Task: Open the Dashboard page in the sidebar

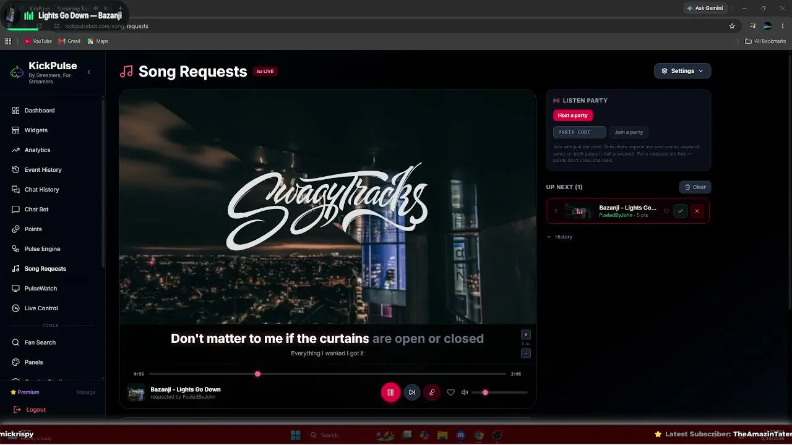Action: point(40,111)
